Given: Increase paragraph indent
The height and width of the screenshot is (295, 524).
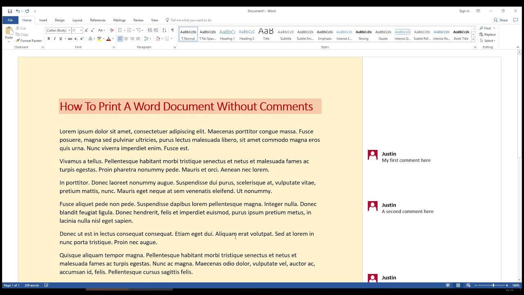Looking at the screenshot, I should (x=156, y=30).
